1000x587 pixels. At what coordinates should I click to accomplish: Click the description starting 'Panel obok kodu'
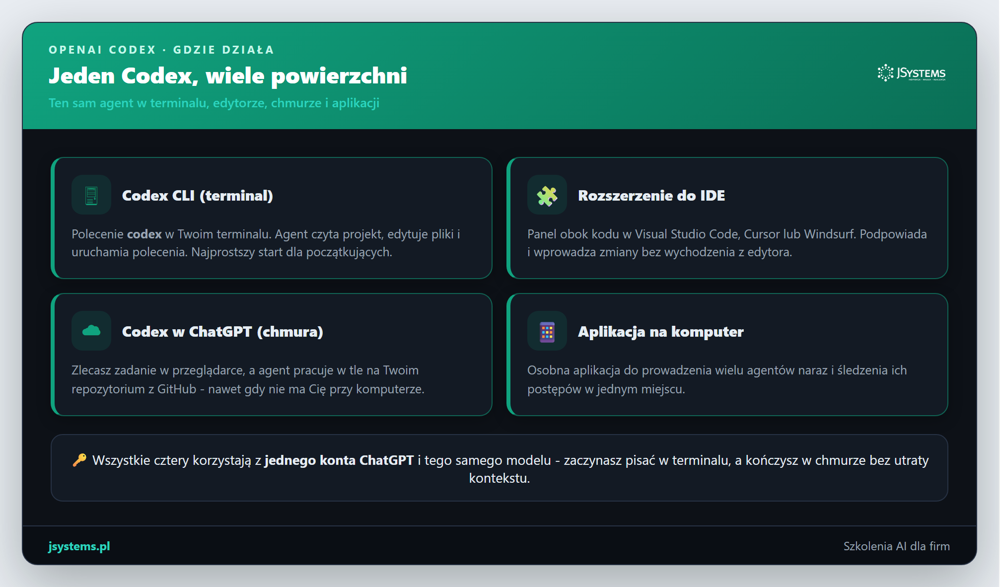(727, 243)
